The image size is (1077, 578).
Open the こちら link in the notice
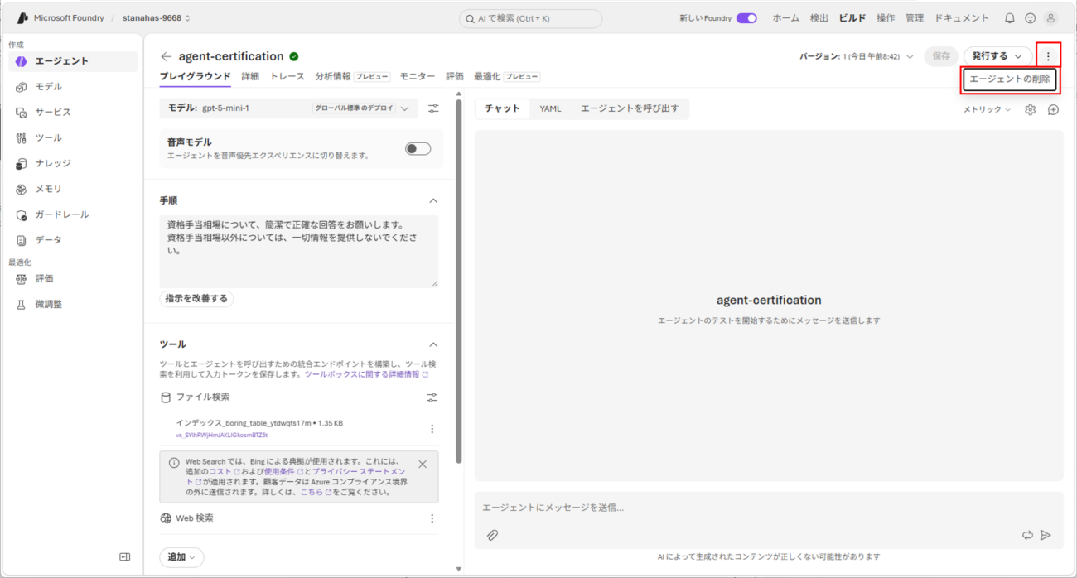316,492
